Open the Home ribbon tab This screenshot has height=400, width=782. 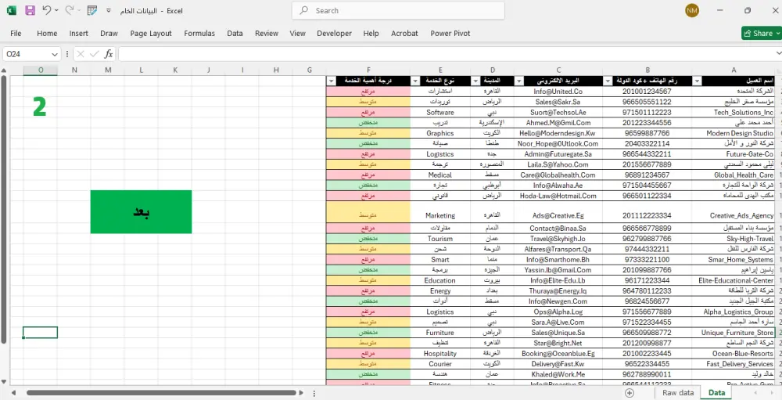tap(47, 34)
